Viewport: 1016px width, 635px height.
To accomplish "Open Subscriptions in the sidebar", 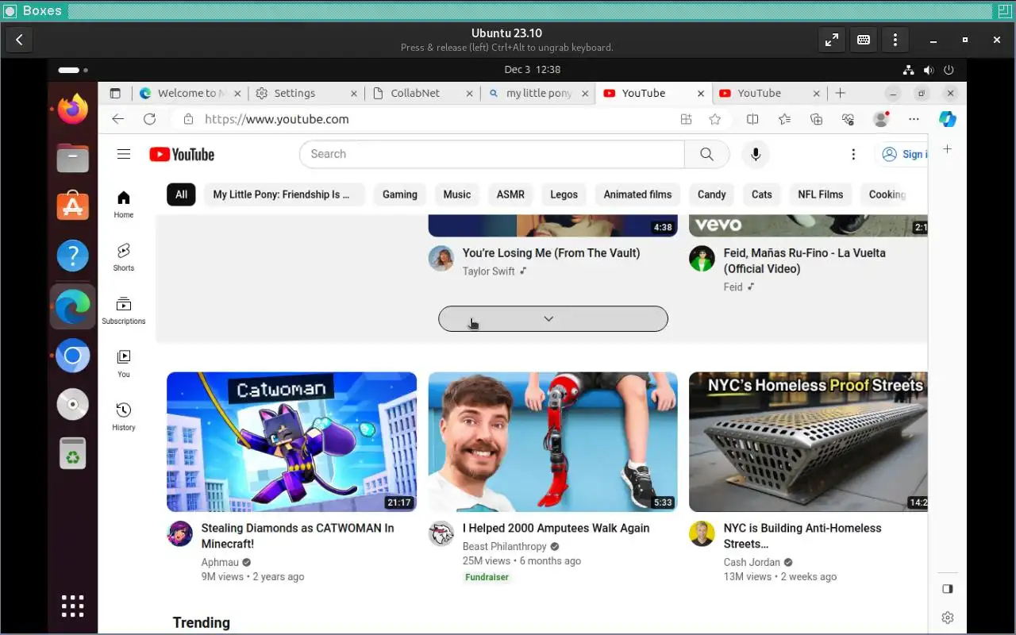I will click(123, 310).
